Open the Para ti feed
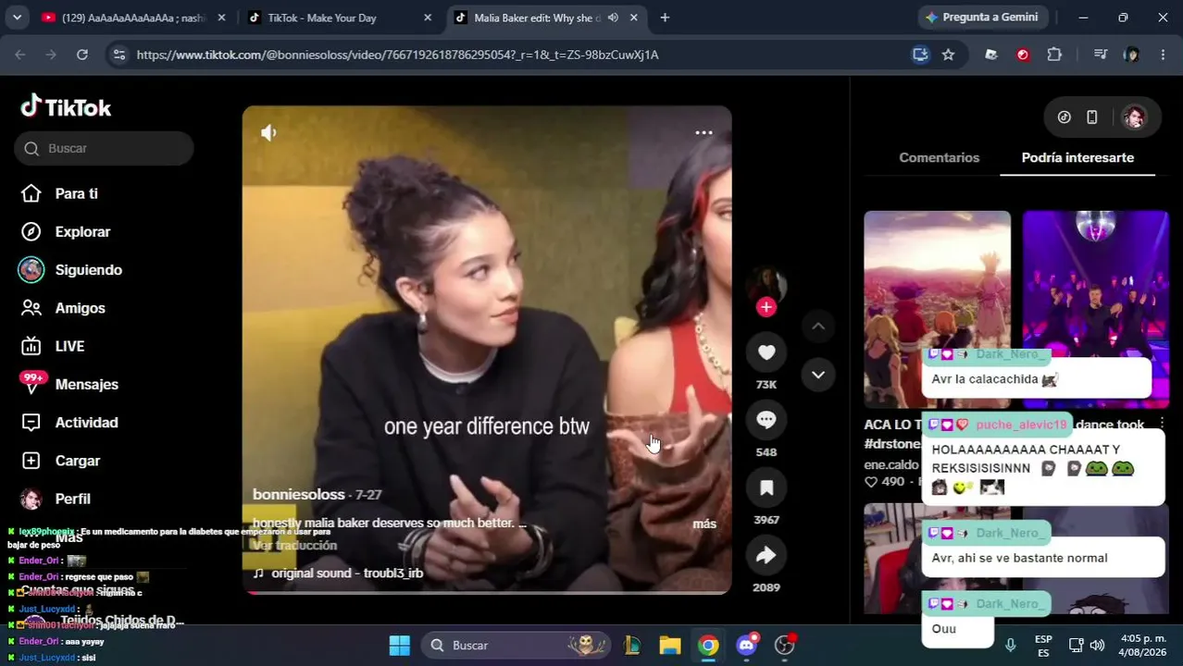1183x666 pixels. click(x=61, y=193)
